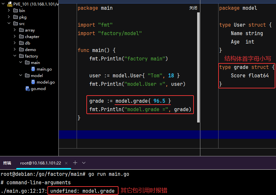The image size is (276, 195).
Task: Click the 关闭 button in the editor
Action: click(193, 8)
